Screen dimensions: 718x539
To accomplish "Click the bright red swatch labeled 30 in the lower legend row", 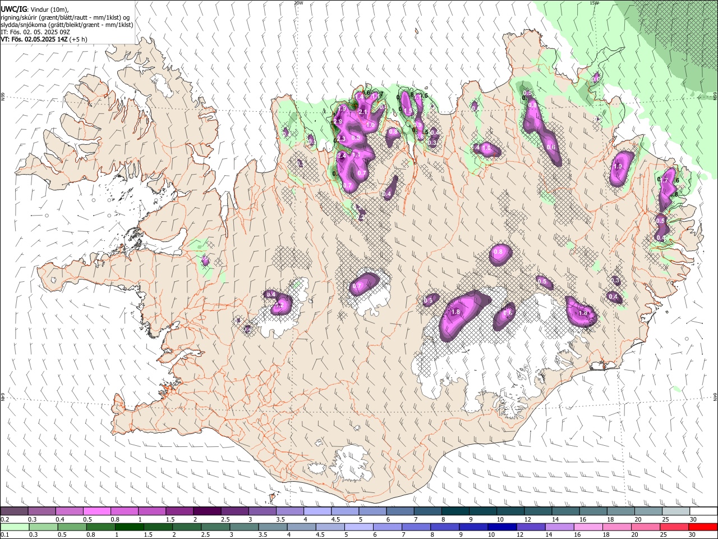I will click(x=704, y=527).
